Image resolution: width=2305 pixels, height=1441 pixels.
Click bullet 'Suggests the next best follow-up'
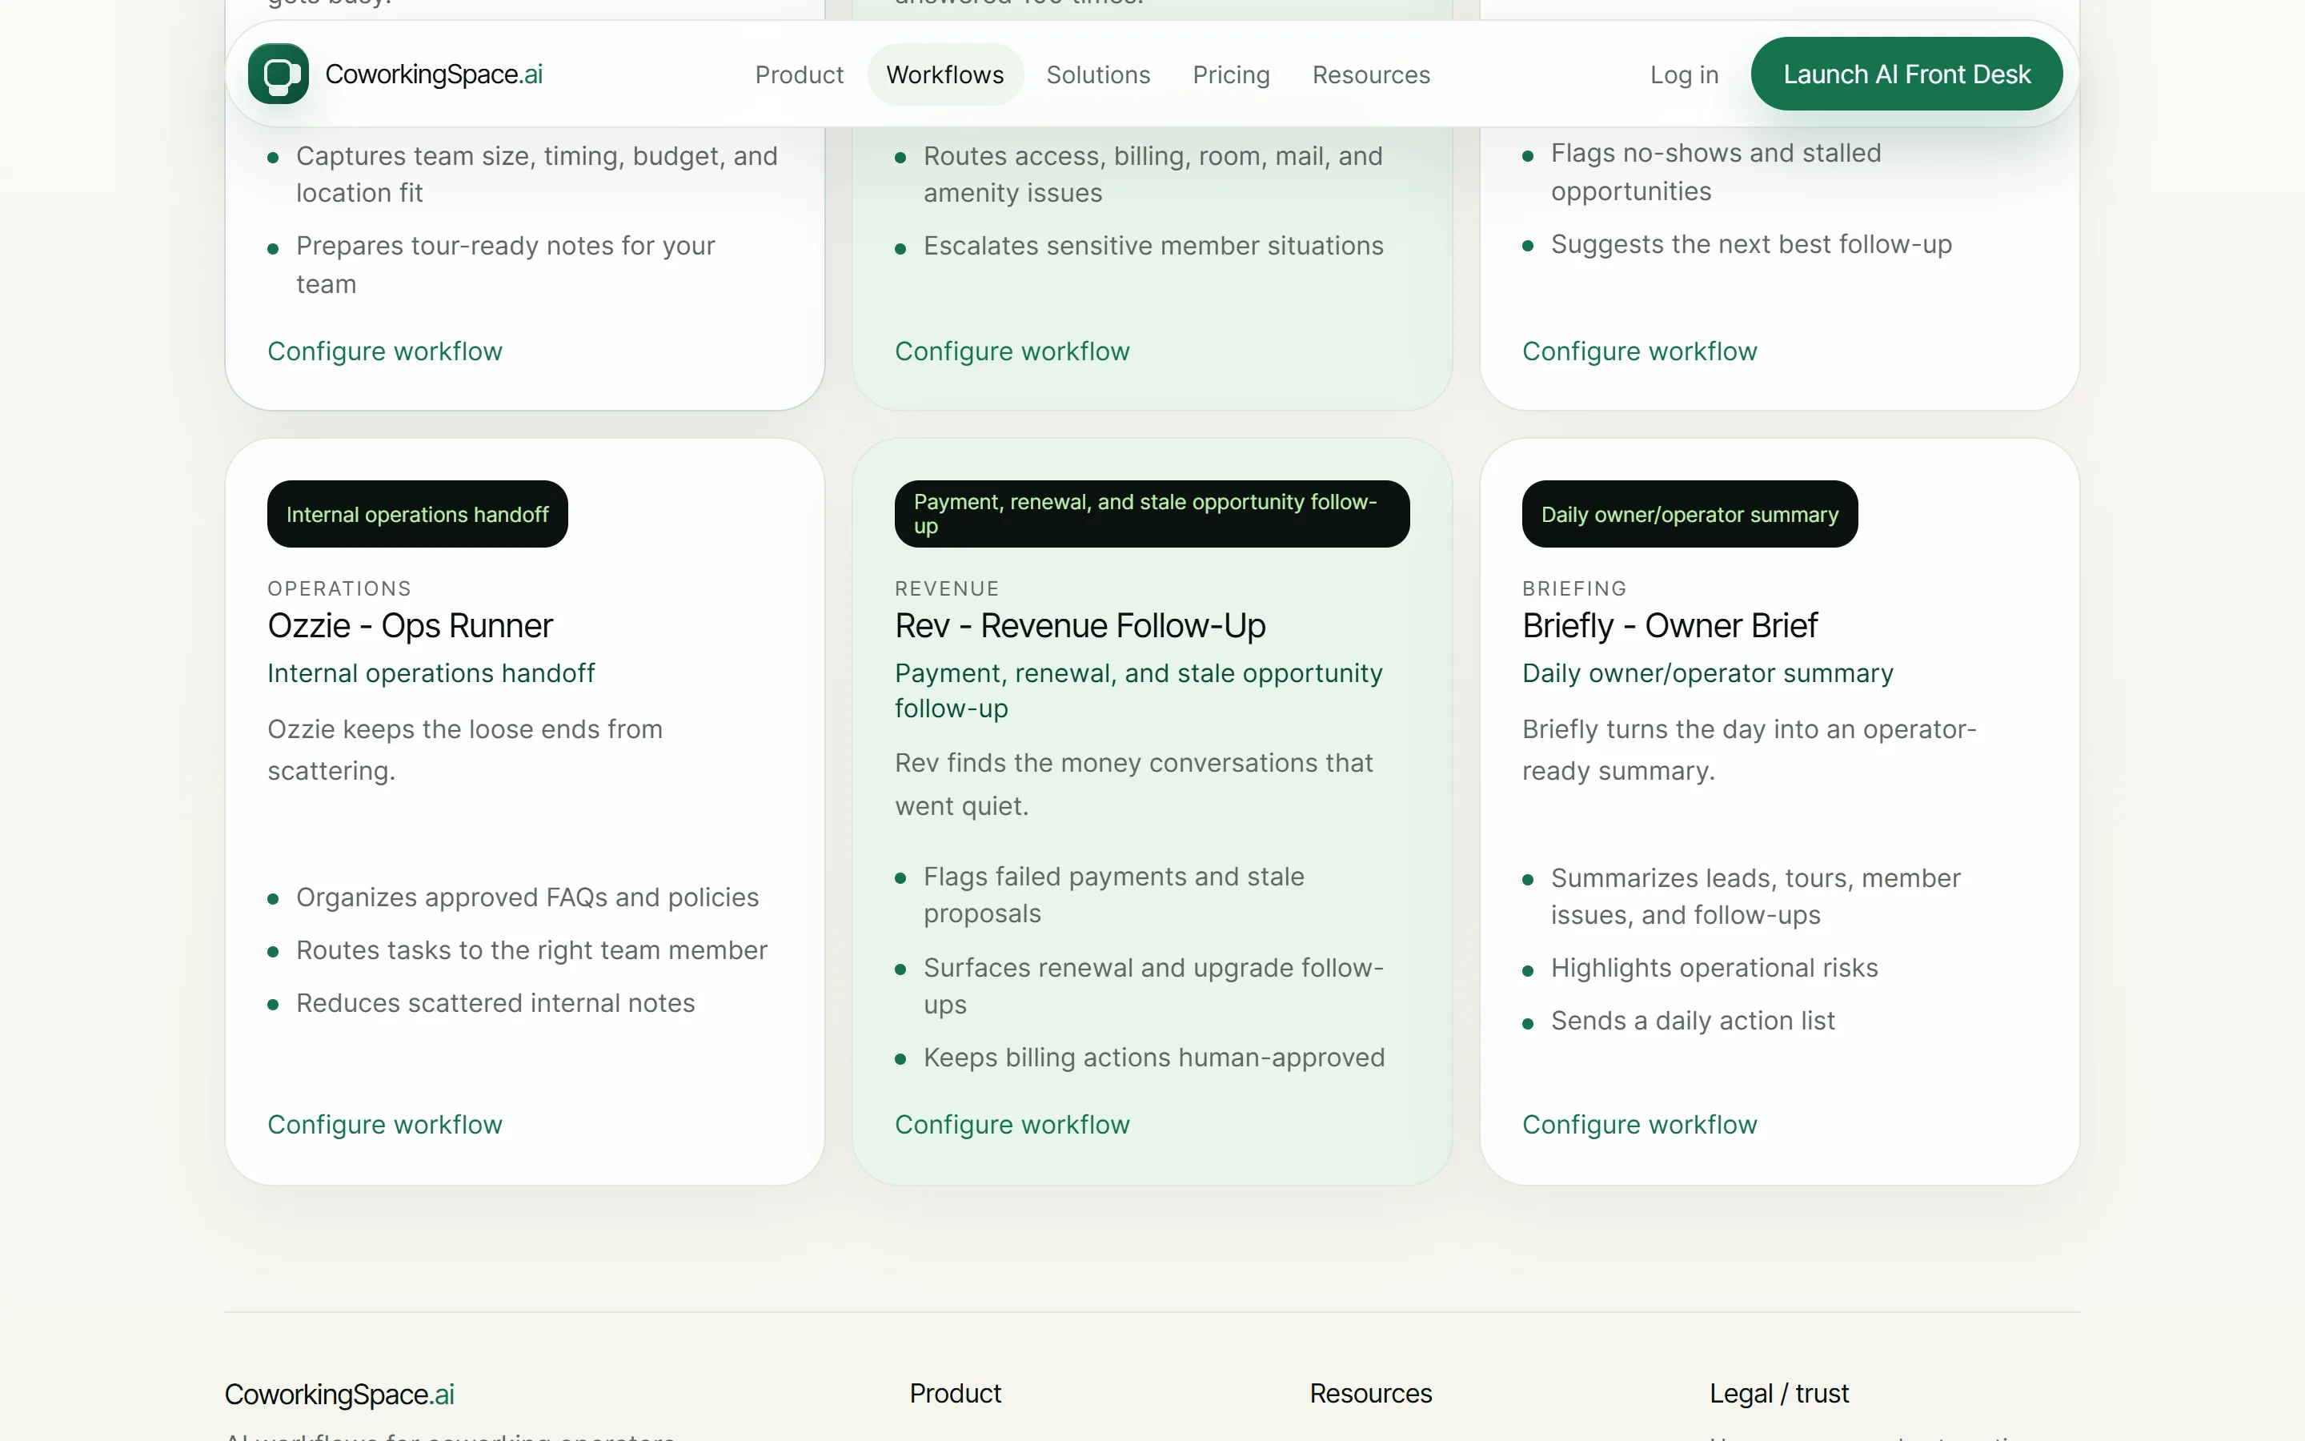[x=1750, y=245]
